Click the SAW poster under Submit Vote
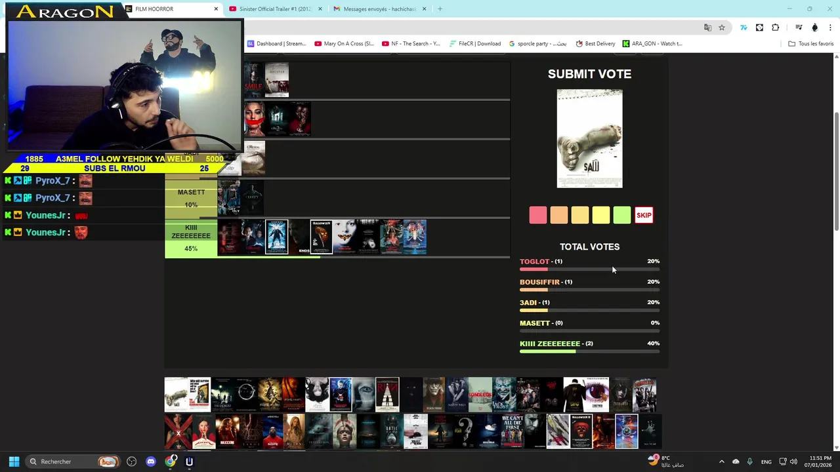The height and width of the screenshot is (472, 840). [589, 139]
